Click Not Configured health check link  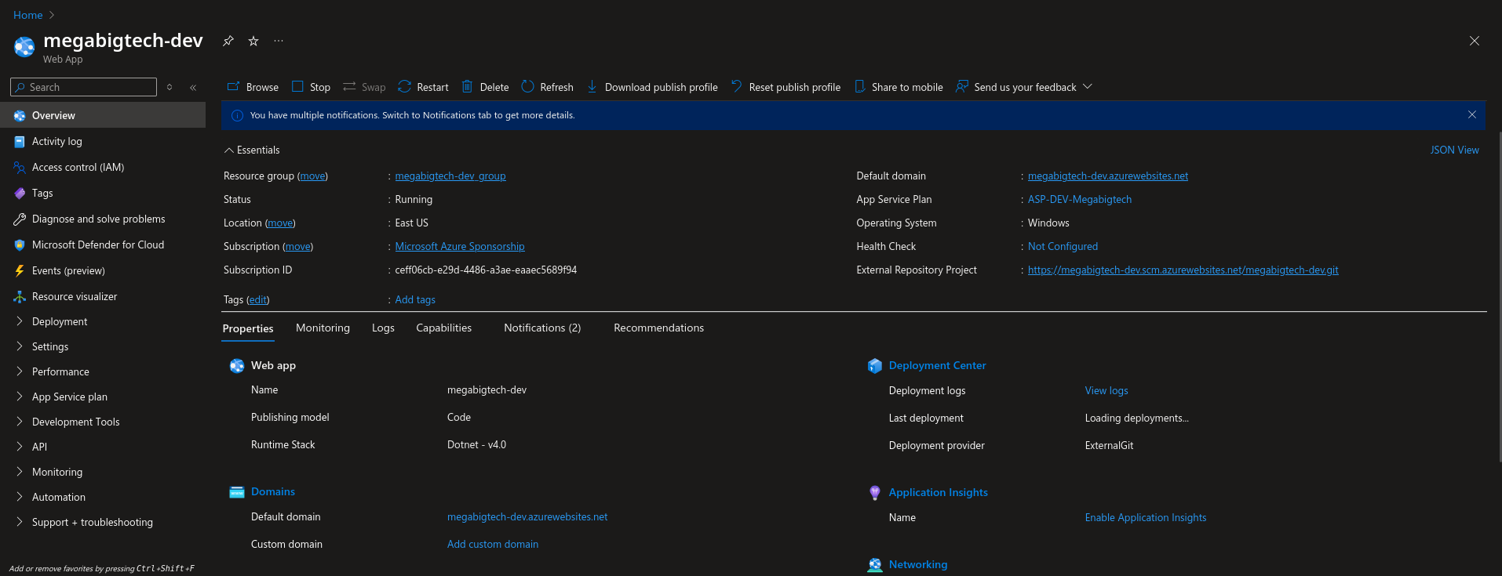click(x=1063, y=247)
